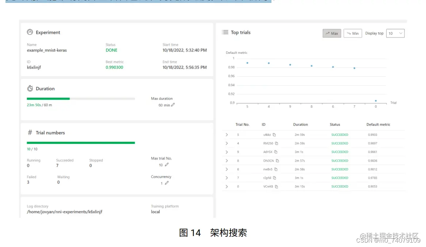Screen dimensions: 426x247
Task: Click experiment ID k6xlinjf
Action: (34, 67)
